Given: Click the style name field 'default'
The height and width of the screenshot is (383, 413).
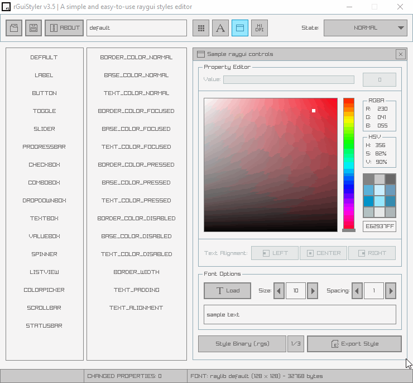Looking at the screenshot, I should point(137,28).
